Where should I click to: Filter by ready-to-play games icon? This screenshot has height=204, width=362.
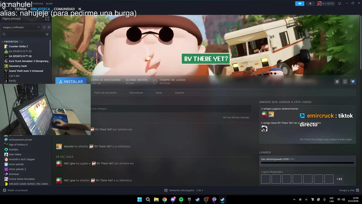click(x=49, y=27)
